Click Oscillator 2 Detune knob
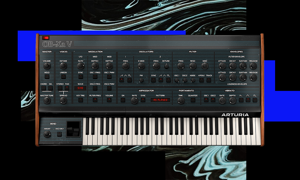The width and height of the screenshot is (300, 180). (x=166, y=66)
